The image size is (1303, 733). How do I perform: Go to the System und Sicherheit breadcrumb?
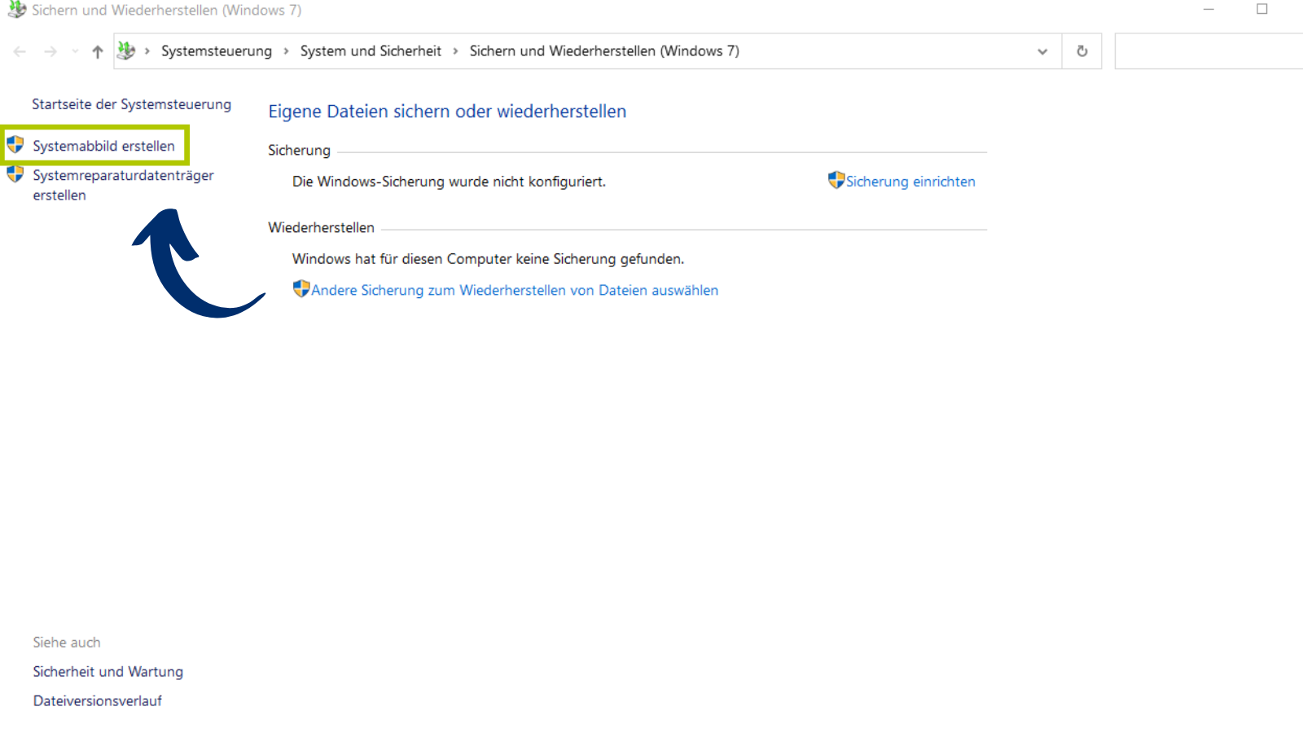click(371, 51)
